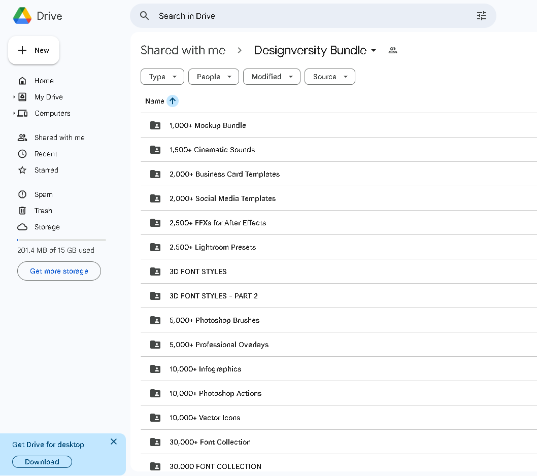The image size is (537, 476).
Task: Open advanced search options filter icon
Action: [481, 16]
